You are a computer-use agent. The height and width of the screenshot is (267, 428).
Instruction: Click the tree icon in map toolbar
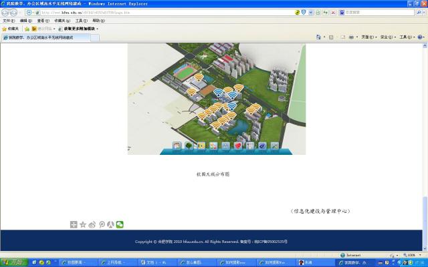point(189,146)
